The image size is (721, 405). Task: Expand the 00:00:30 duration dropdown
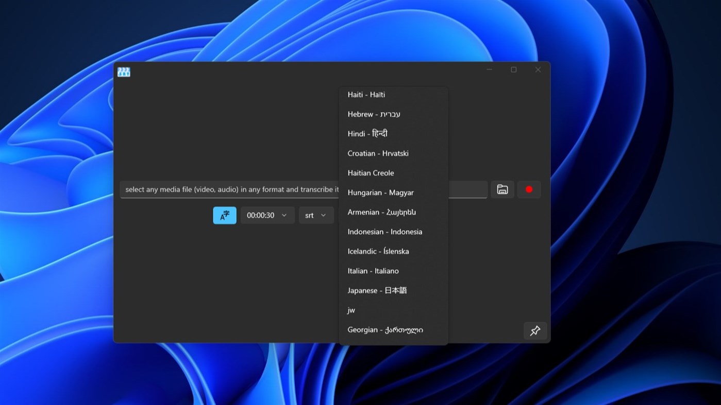click(x=267, y=215)
